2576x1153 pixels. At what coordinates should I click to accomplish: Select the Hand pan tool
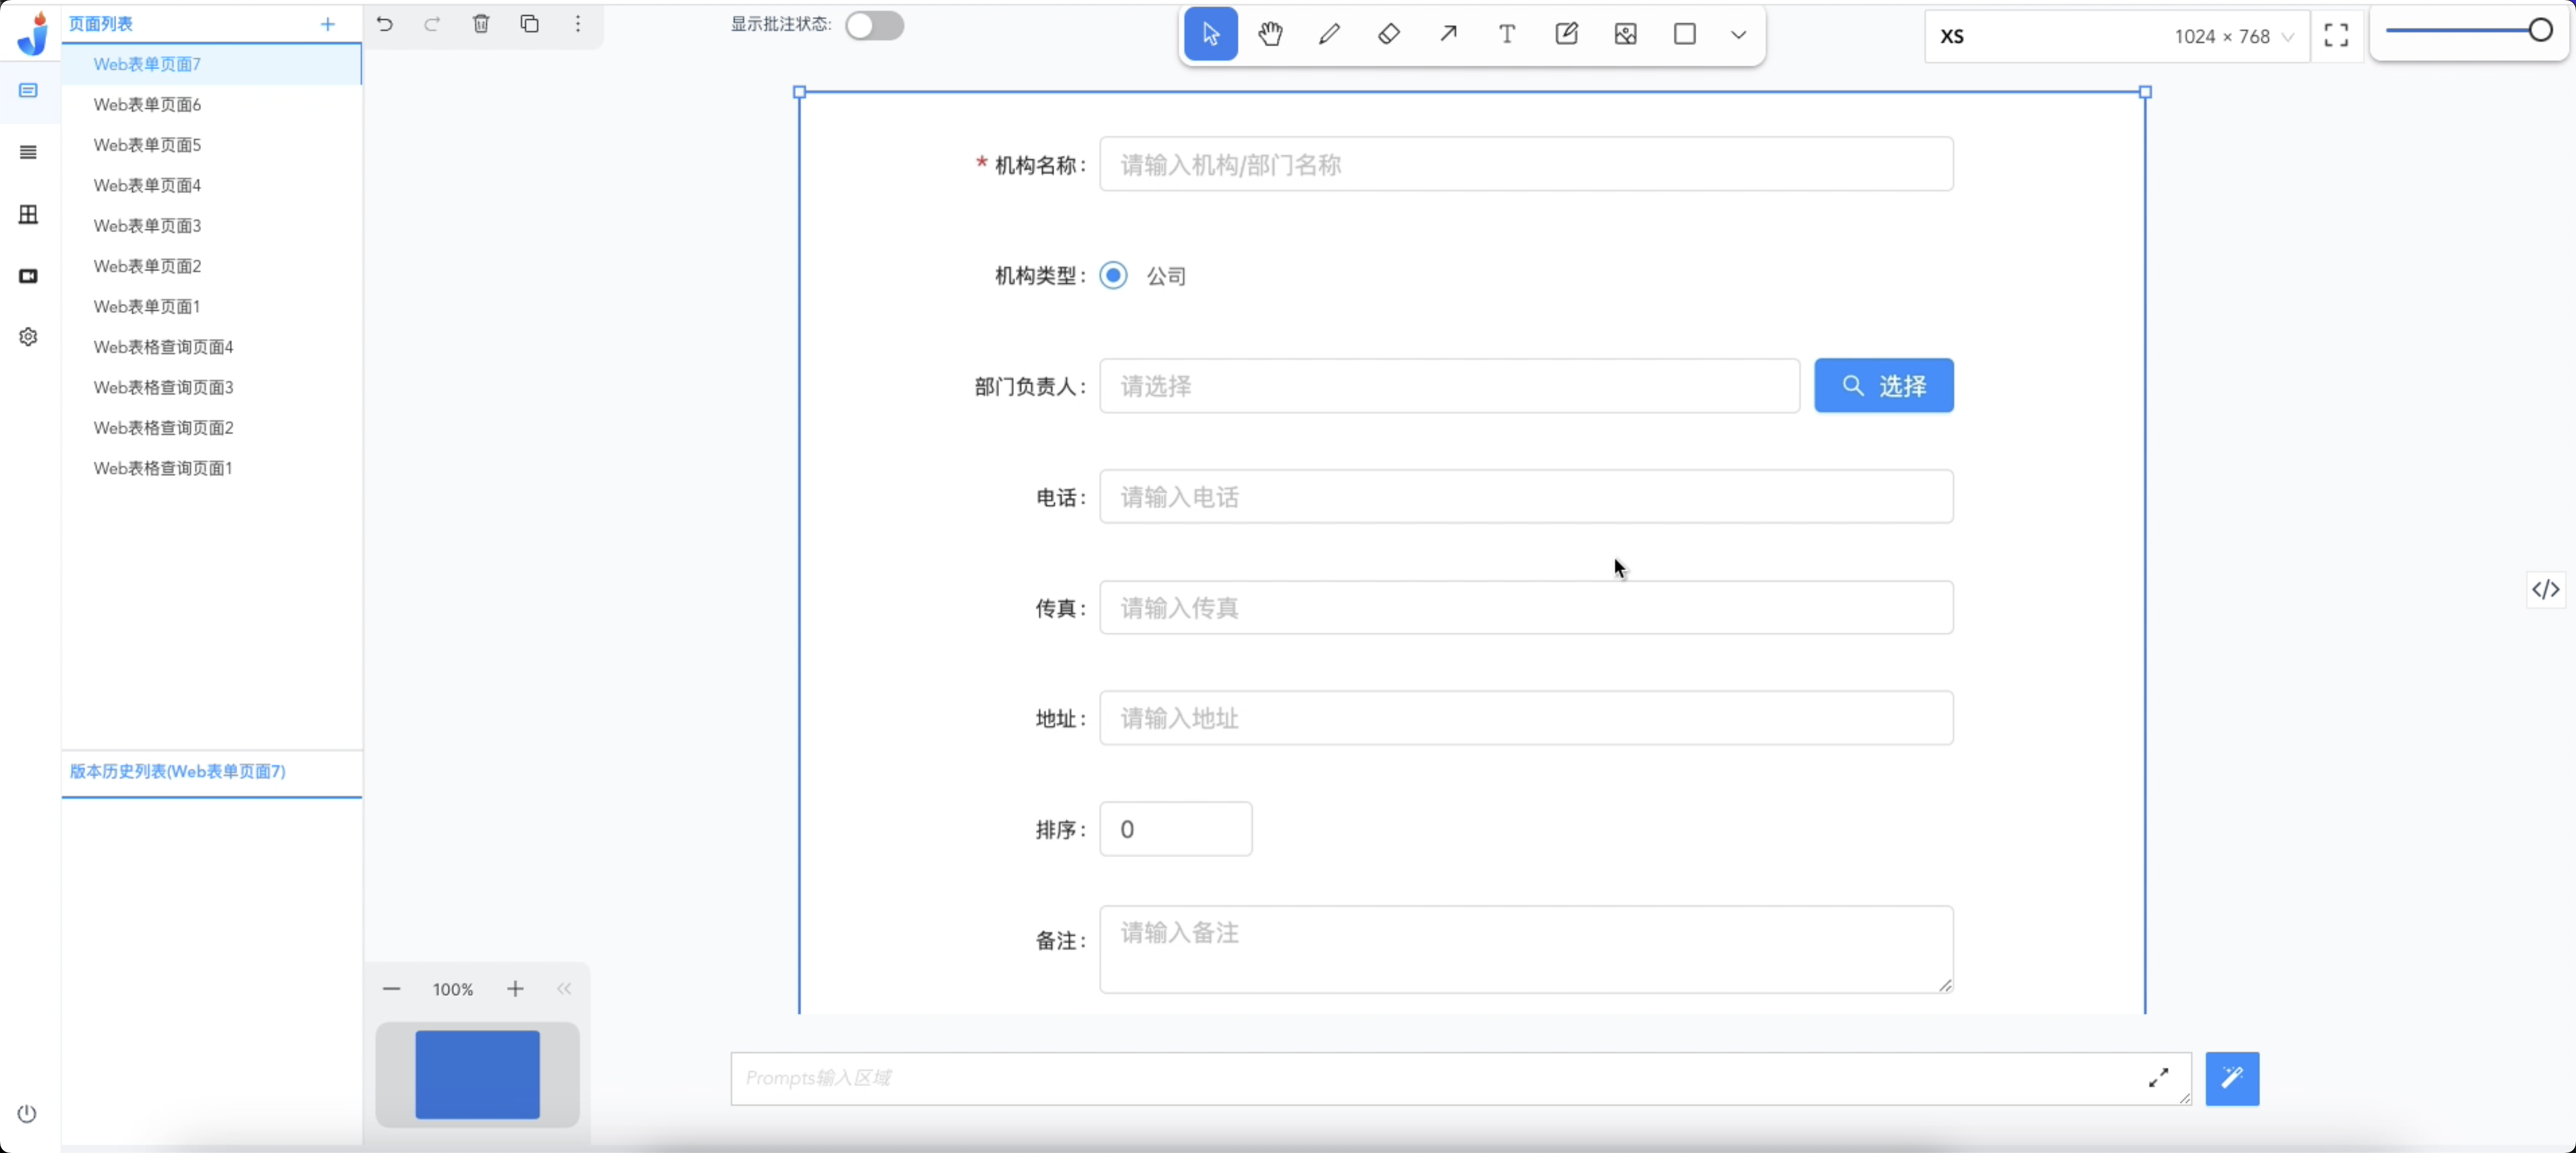click(1270, 33)
